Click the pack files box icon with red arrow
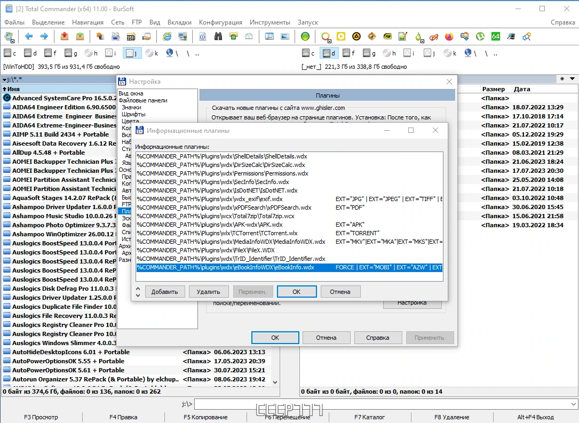 point(65,36)
